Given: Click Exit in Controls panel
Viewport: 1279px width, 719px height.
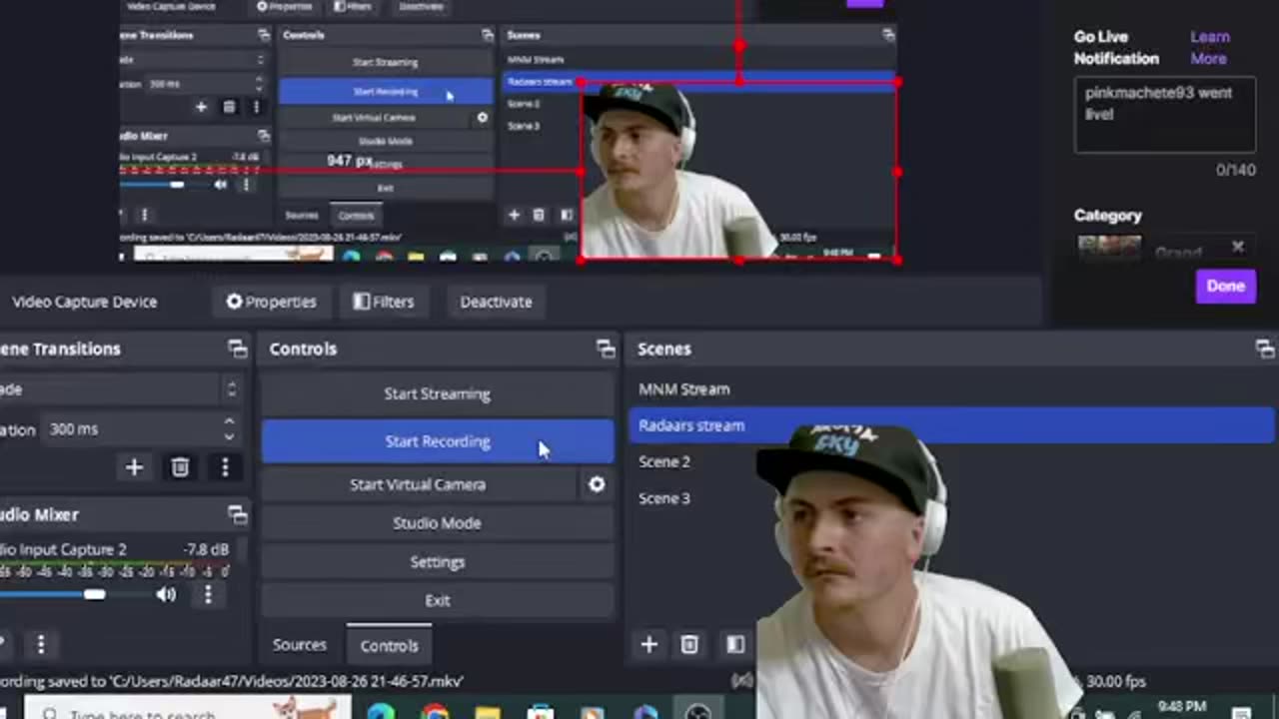Looking at the screenshot, I should 438,600.
